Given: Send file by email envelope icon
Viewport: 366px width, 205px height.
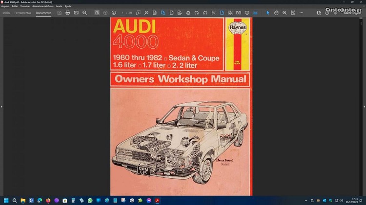Looking at the screenshot, I should [76, 13].
